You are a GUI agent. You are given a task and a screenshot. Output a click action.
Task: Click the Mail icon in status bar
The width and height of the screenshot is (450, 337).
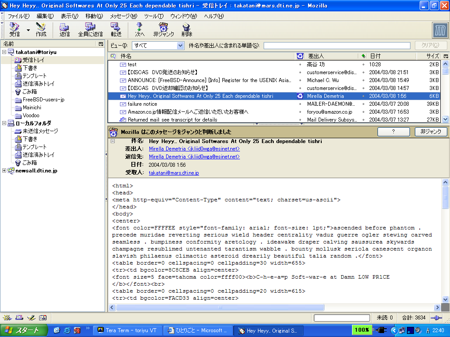pyautogui.click(x=19, y=318)
